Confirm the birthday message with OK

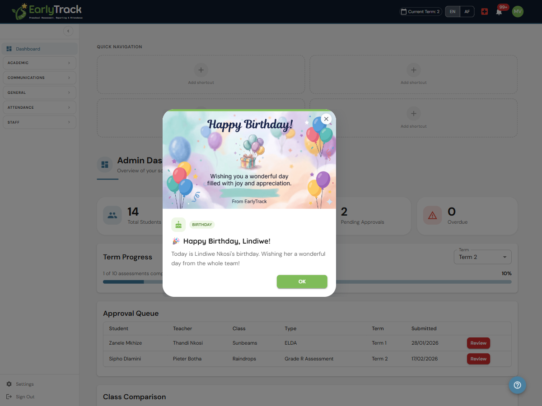tap(302, 281)
